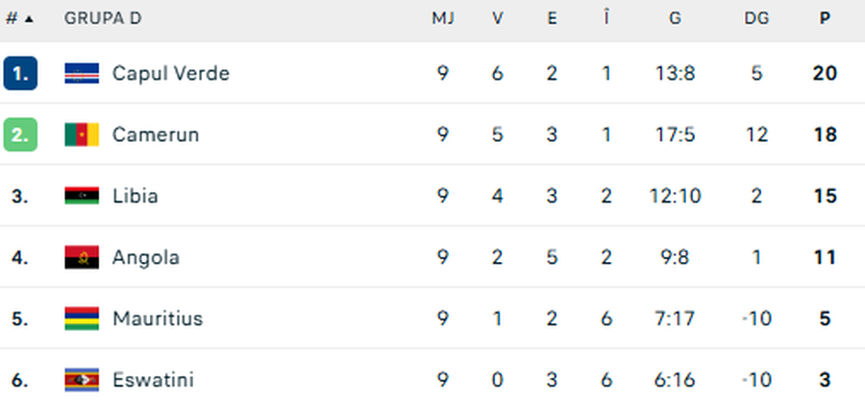
Task: Select the Libia team name
Action: coord(136,196)
